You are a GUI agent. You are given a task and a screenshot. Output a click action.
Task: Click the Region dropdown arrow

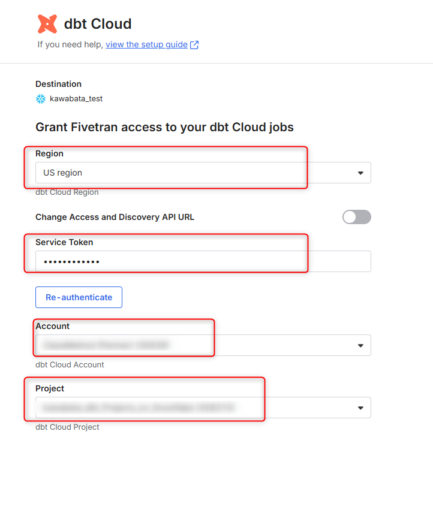(x=360, y=173)
